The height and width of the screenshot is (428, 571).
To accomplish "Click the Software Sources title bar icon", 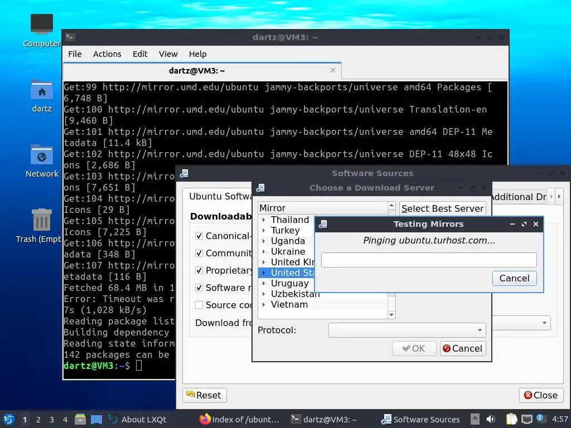I will point(184,173).
